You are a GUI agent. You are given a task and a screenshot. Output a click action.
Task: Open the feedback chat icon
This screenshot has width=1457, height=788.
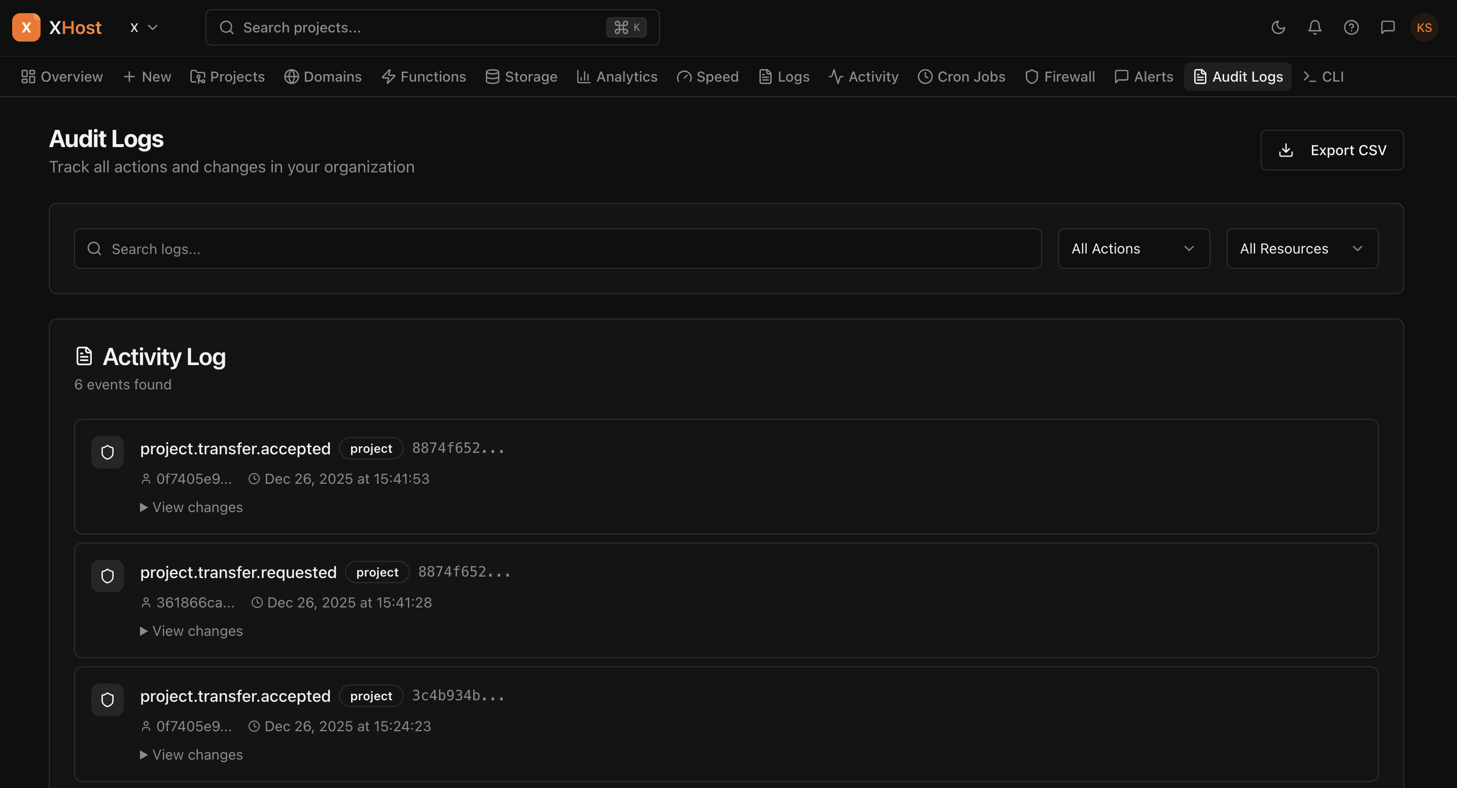coord(1389,27)
